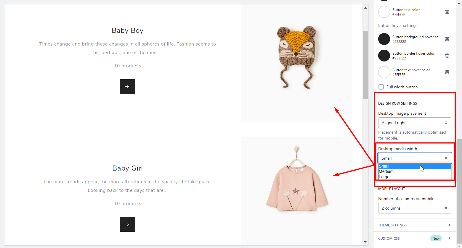Click the knitted fox hat image
The height and width of the screenshot is (248, 462).
(296, 58)
